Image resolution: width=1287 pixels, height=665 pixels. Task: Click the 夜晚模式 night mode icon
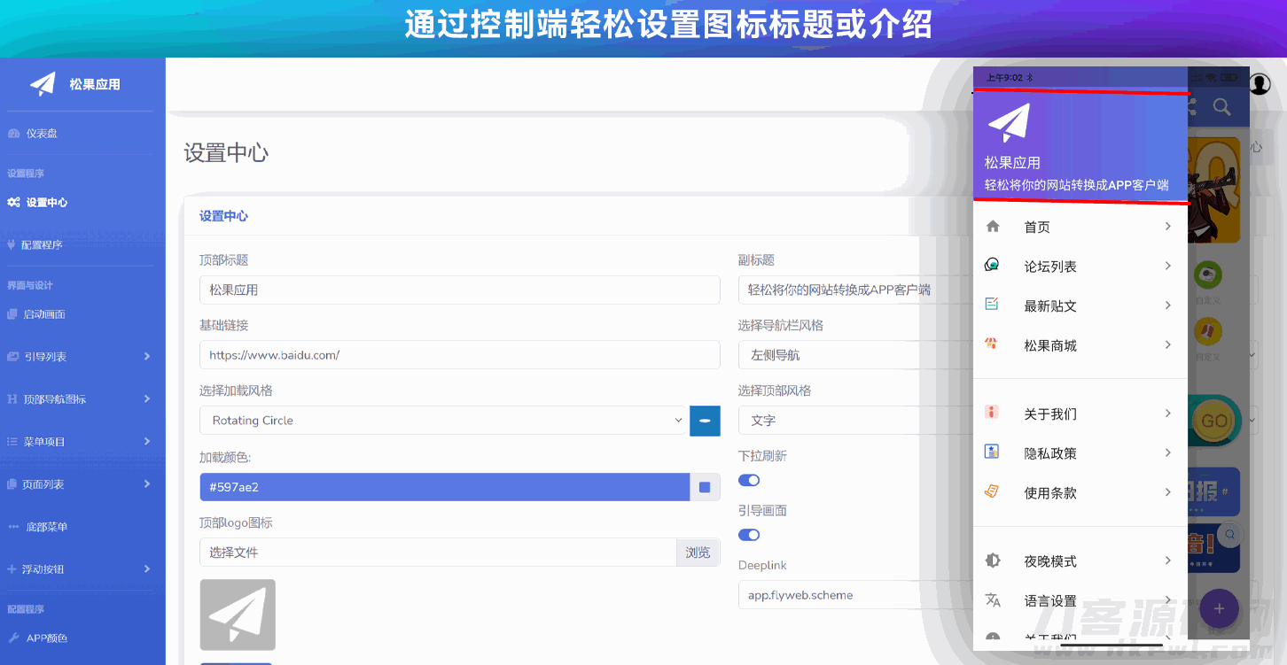pos(993,561)
